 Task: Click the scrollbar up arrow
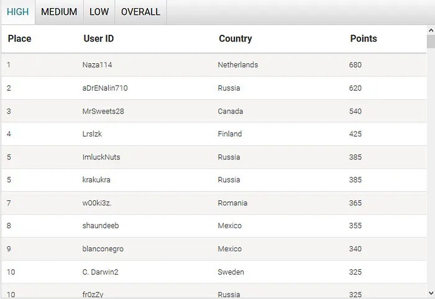[x=430, y=30]
